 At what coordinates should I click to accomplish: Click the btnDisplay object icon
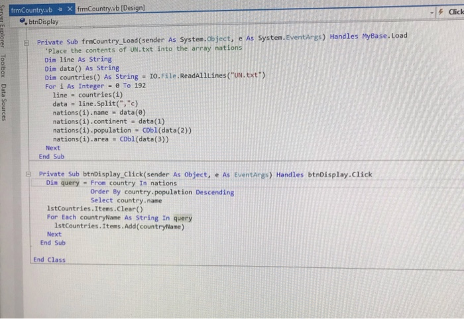(23, 21)
